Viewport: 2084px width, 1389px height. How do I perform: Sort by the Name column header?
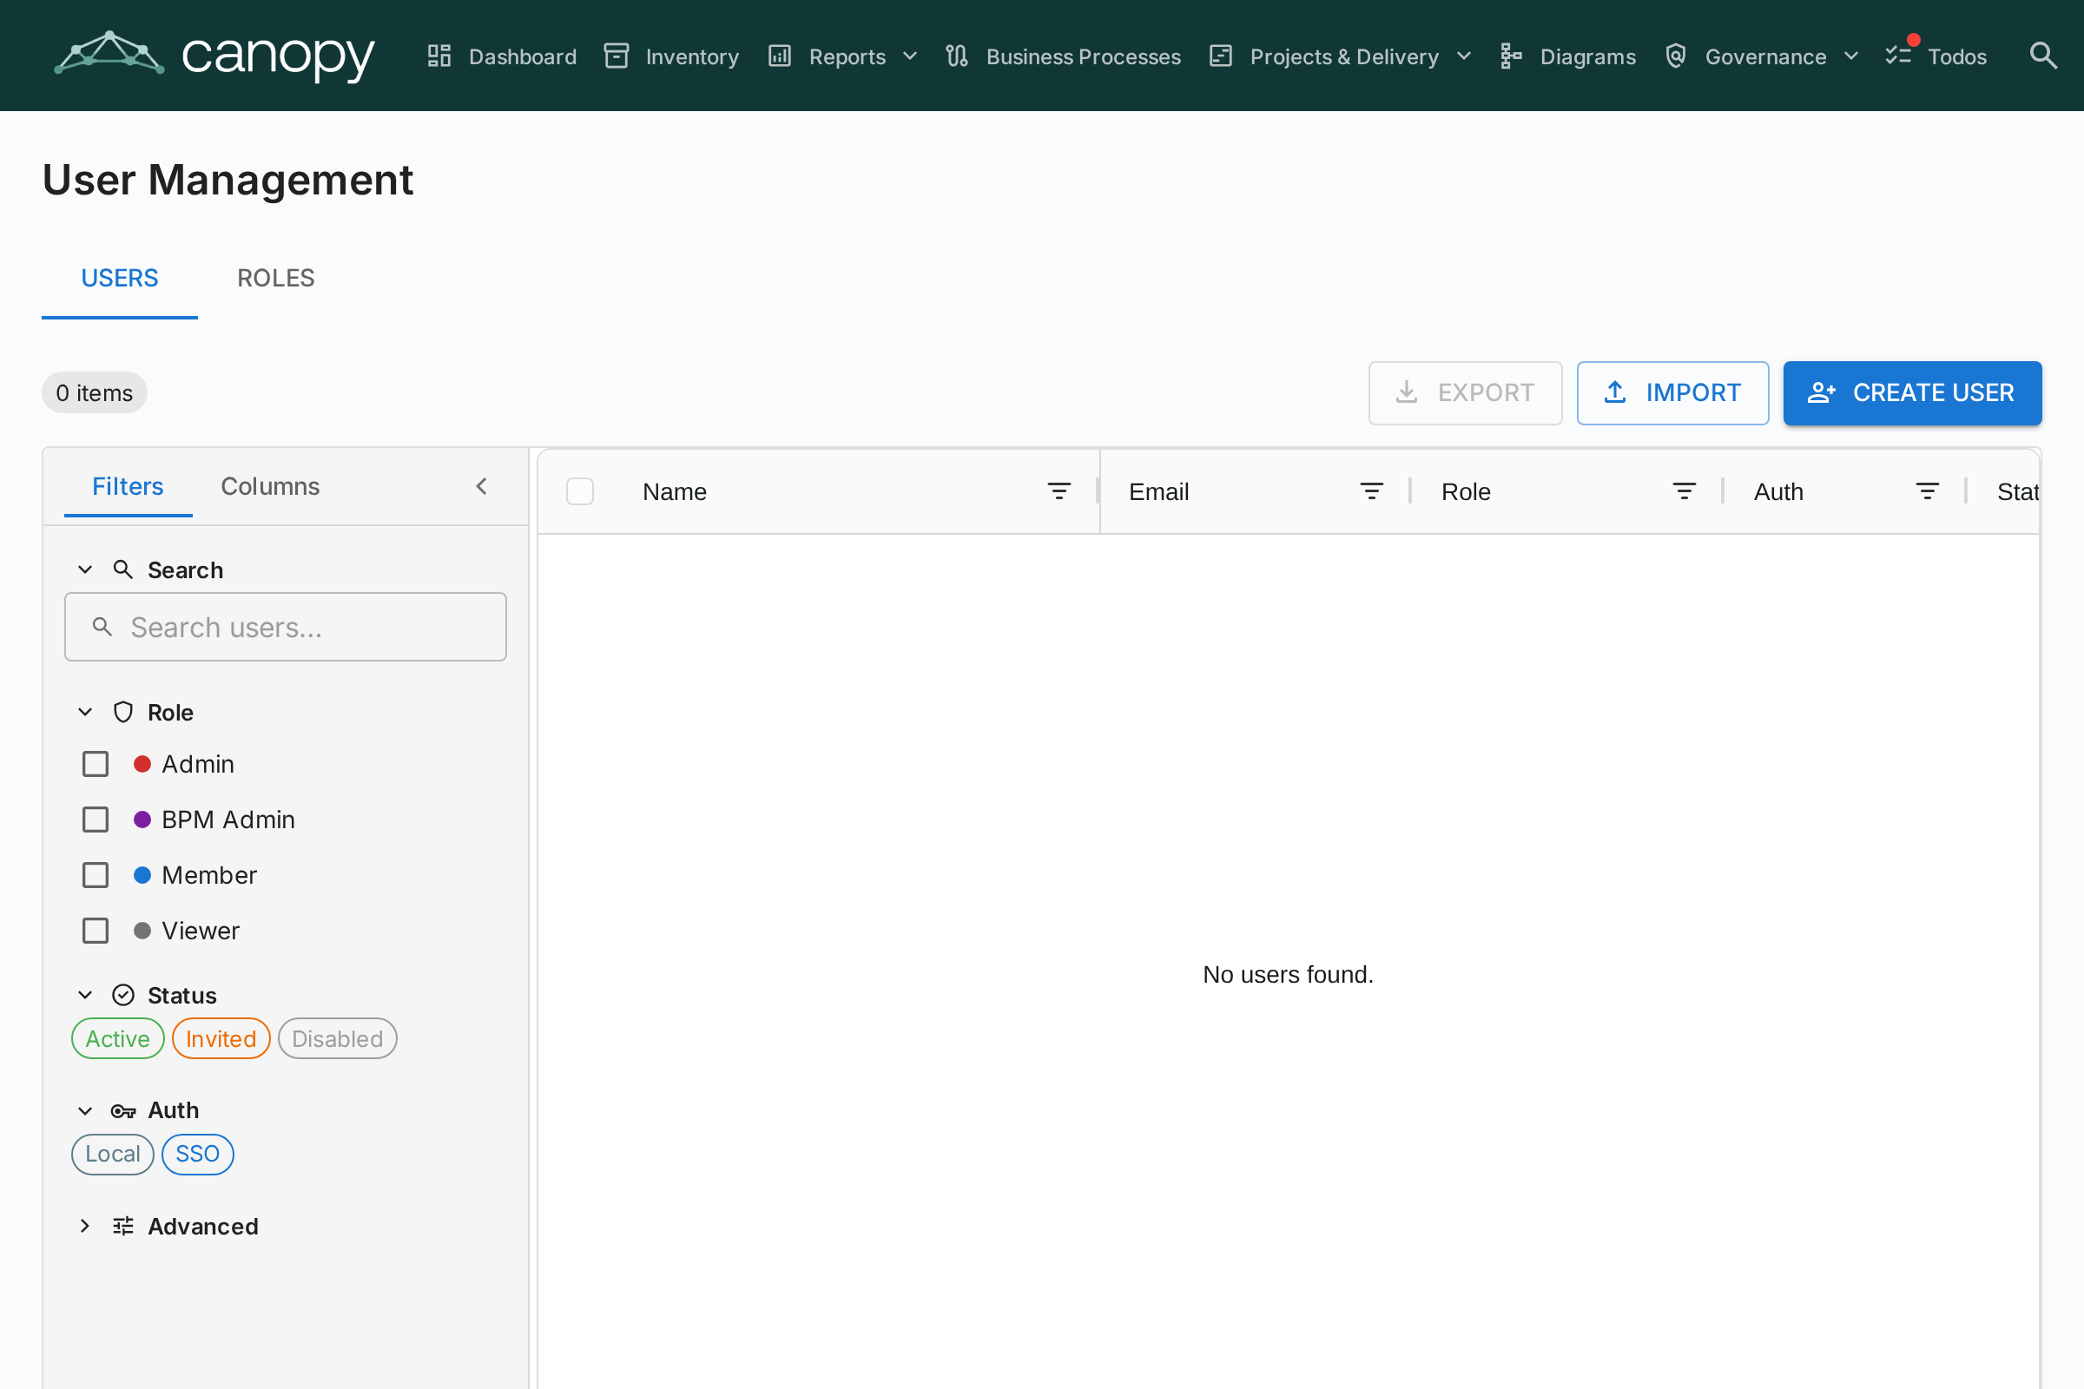coord(675,491)
